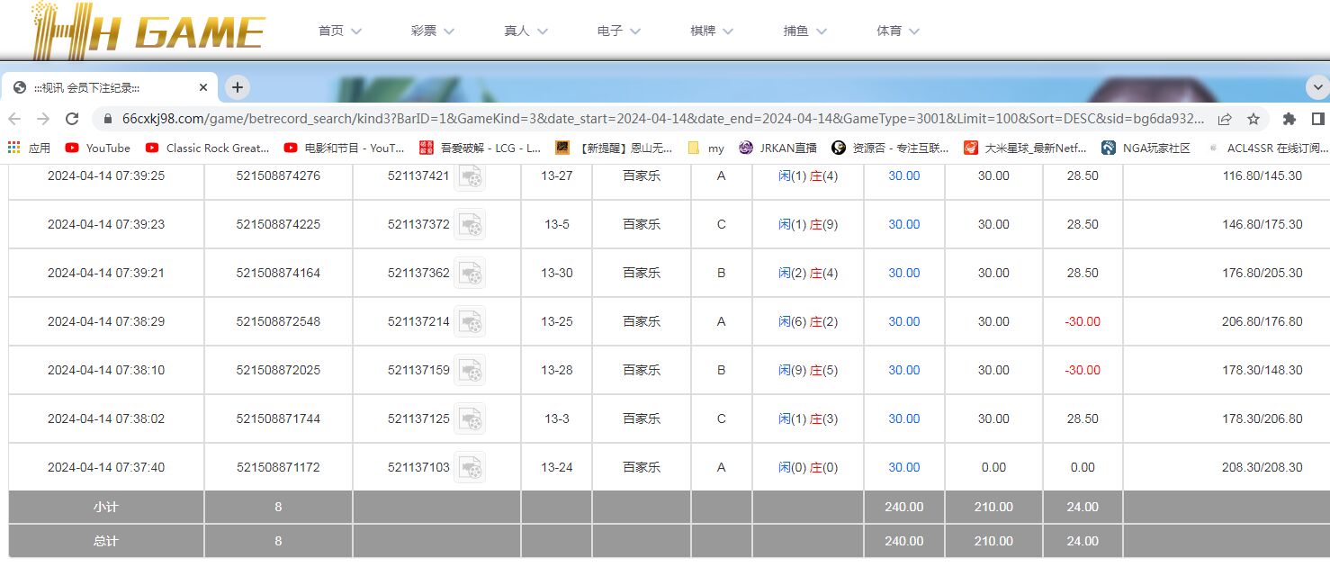1330x585 pixels.
Task: Open the replay icon for round 521137103
Action: (x=469, y=468)
